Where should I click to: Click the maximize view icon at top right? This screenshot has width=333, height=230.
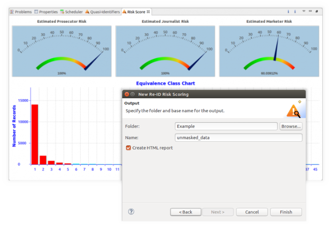pyautogui.click(x=317, y=12)
